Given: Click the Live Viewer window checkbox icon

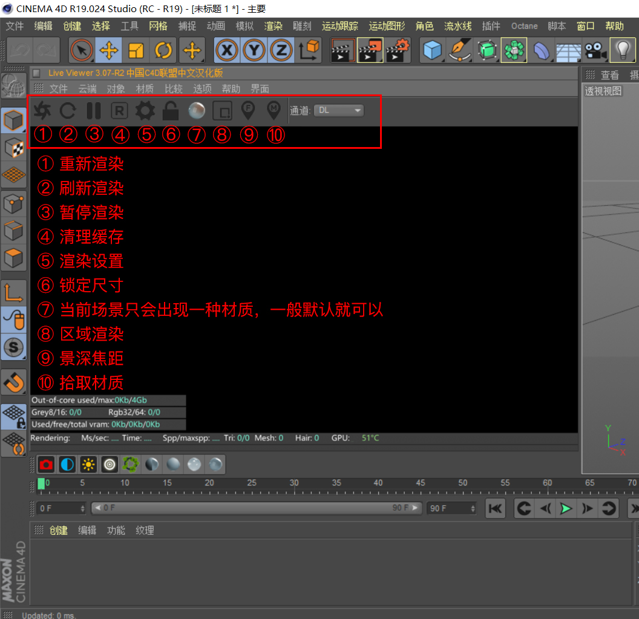Looking at the screenshot, I should point(37,73).
